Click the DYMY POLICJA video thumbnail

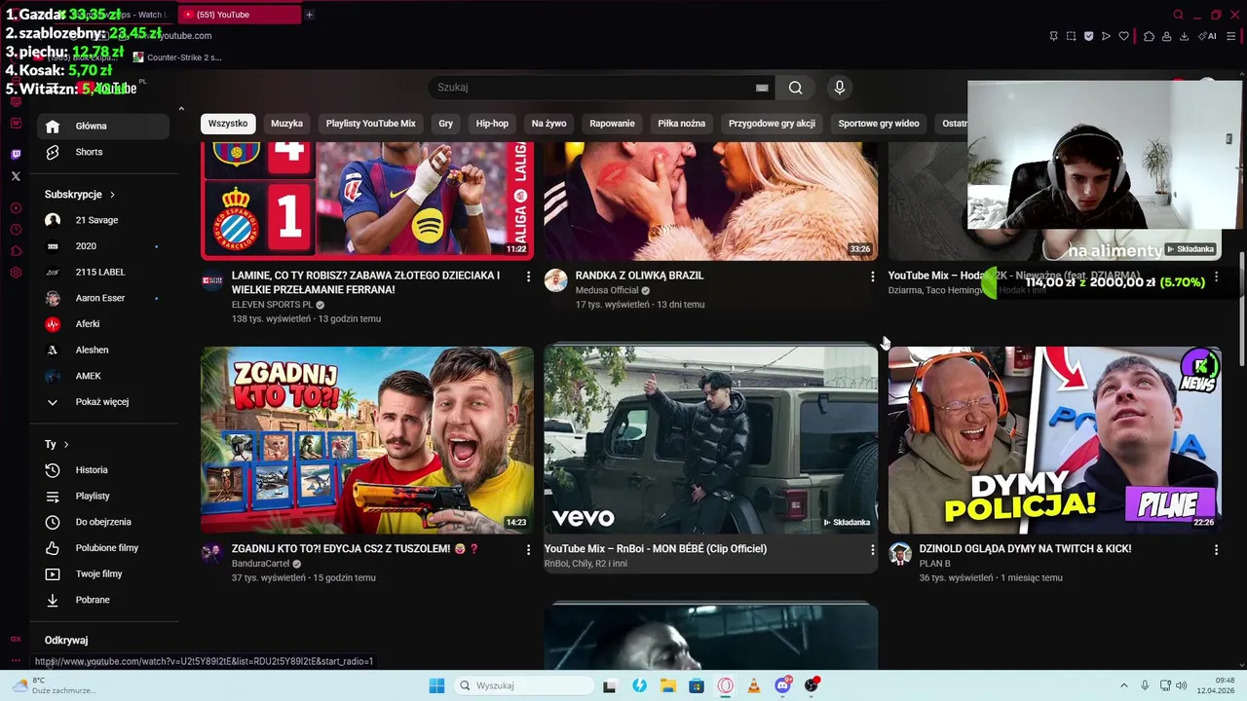coord(1054,440)
